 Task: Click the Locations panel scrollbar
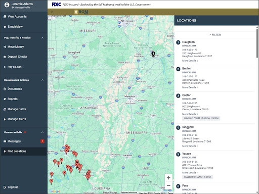click(257, 43)
